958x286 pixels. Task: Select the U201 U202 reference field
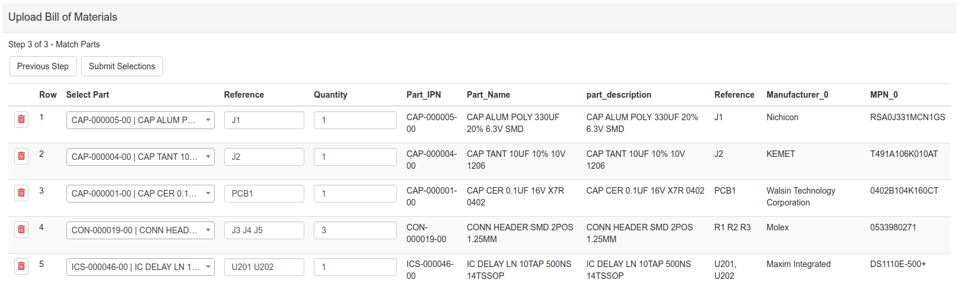[264, 267]
